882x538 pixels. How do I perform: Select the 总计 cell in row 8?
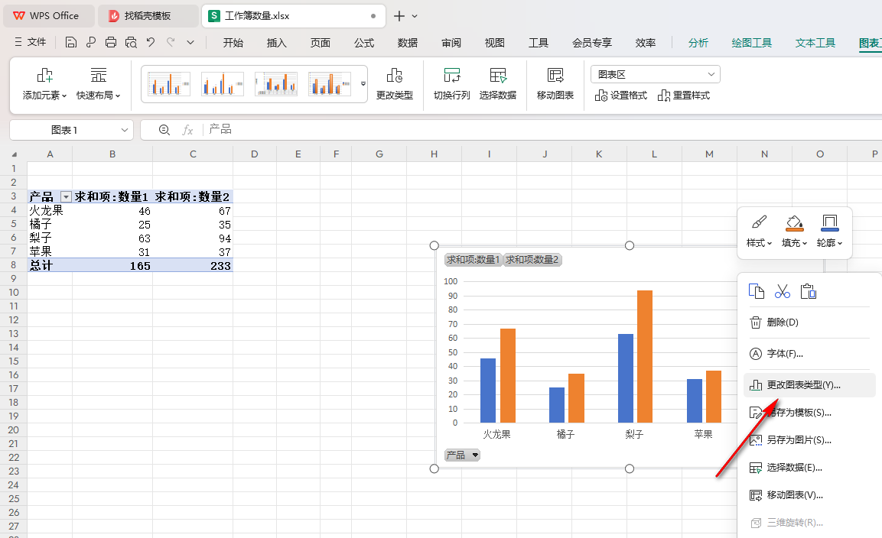[x=50, y=265]
